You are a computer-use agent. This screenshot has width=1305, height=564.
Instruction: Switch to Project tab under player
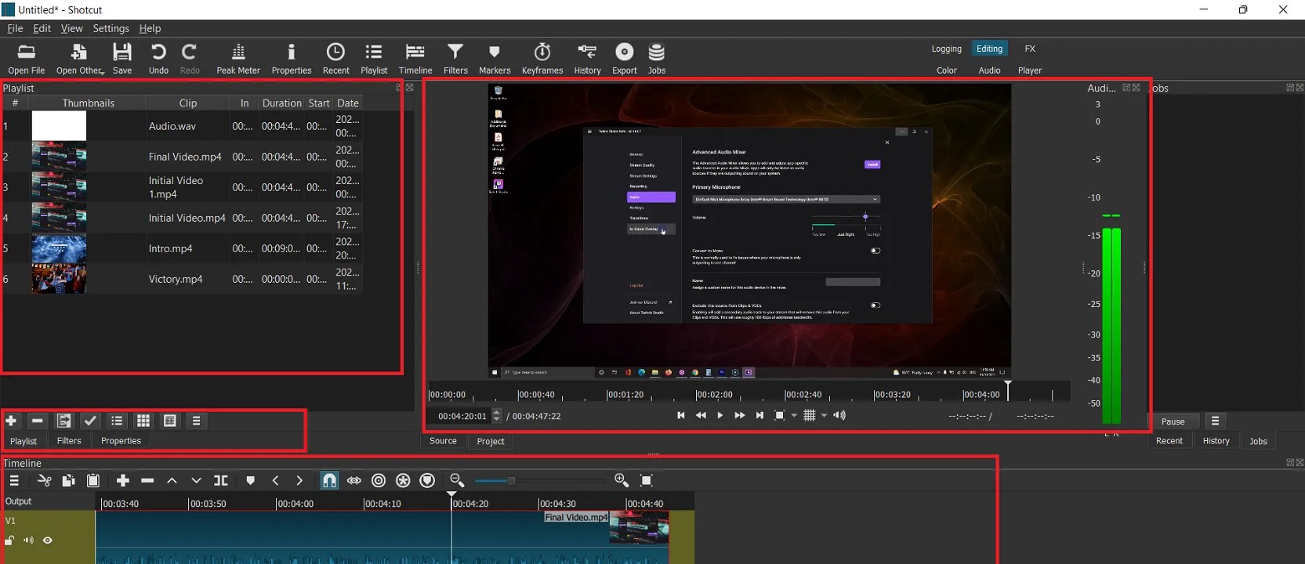491,441
